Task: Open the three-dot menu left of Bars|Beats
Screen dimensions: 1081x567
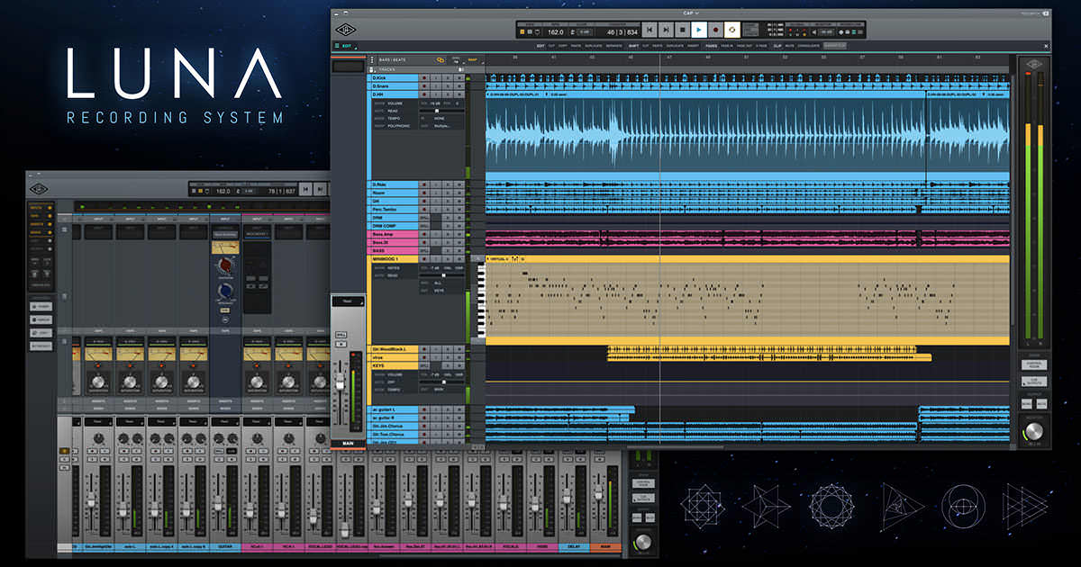Action: [x=372, y=60]
